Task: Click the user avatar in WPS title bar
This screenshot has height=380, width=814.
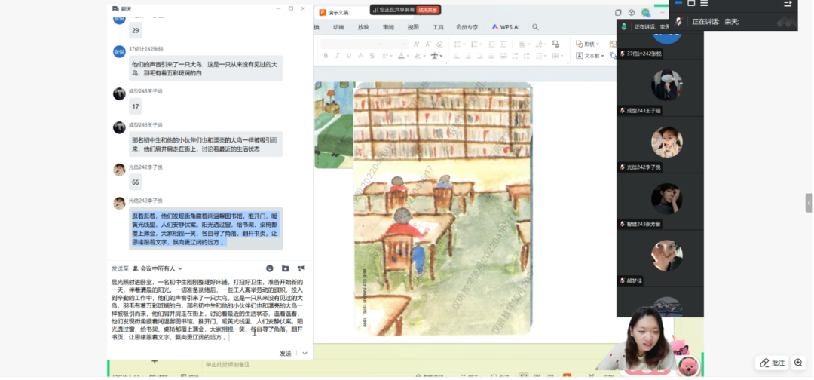Action: pyautogui.click(x=646, y=12)
